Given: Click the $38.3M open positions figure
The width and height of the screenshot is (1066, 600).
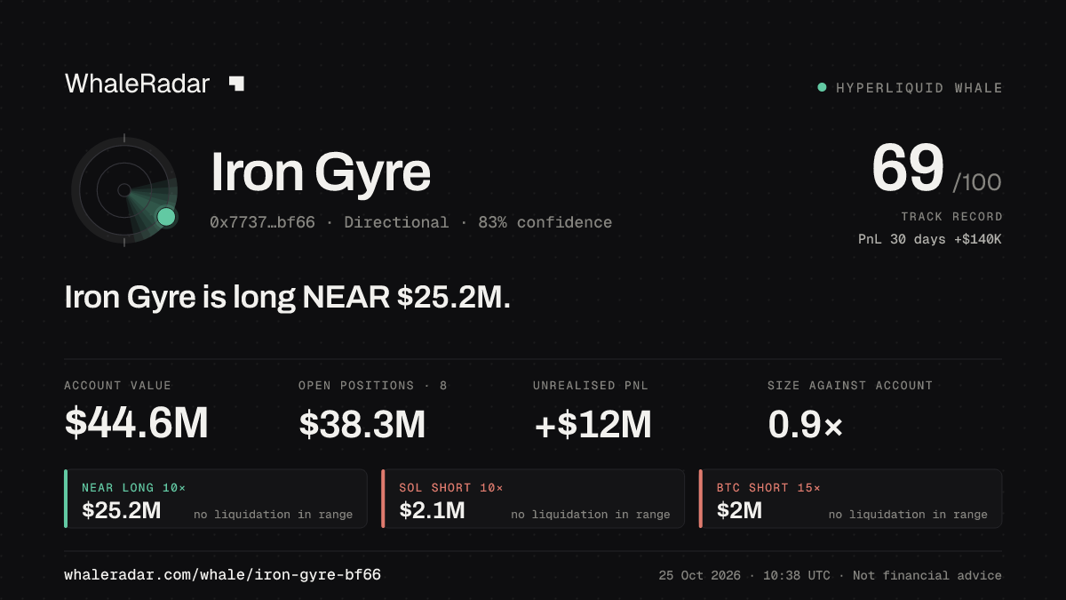Looking at the screenshot, I should click(x=362, y=424).
